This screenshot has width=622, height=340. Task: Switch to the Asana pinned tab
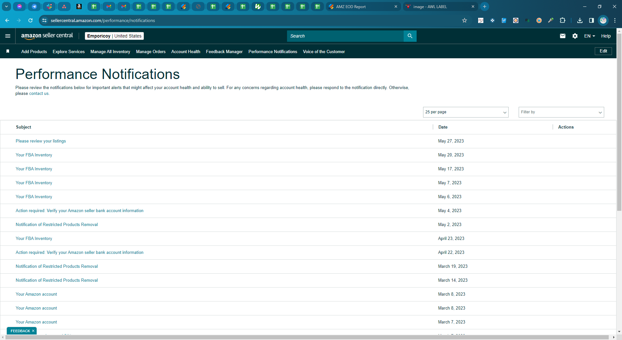(64, 6)
